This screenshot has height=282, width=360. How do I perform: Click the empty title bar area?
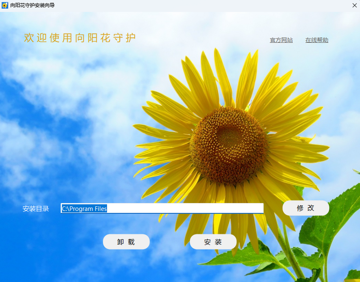click(x=195, y=5)
